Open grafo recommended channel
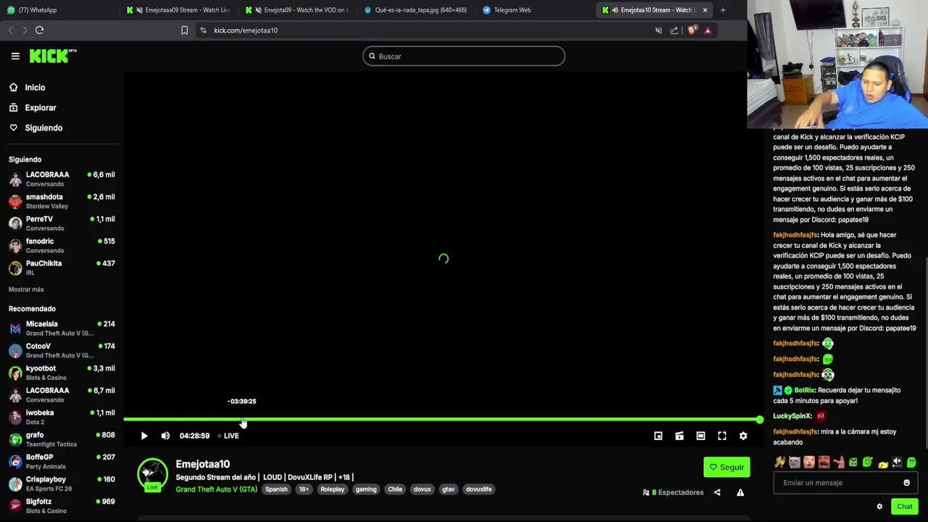 click(x=62, y=439)
